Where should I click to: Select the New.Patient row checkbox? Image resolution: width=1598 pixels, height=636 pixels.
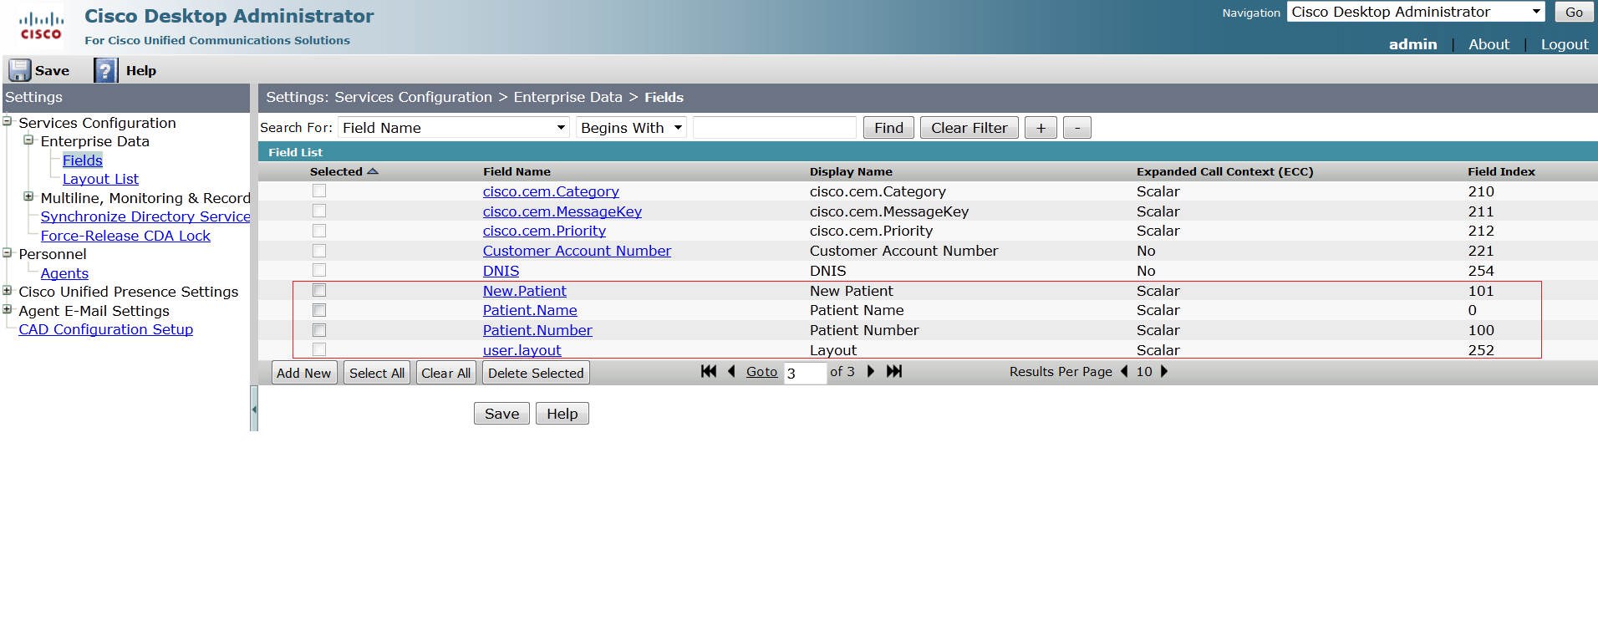(319, 290)
